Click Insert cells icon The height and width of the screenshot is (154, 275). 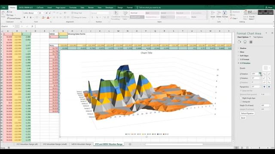(x=213, y=13)
